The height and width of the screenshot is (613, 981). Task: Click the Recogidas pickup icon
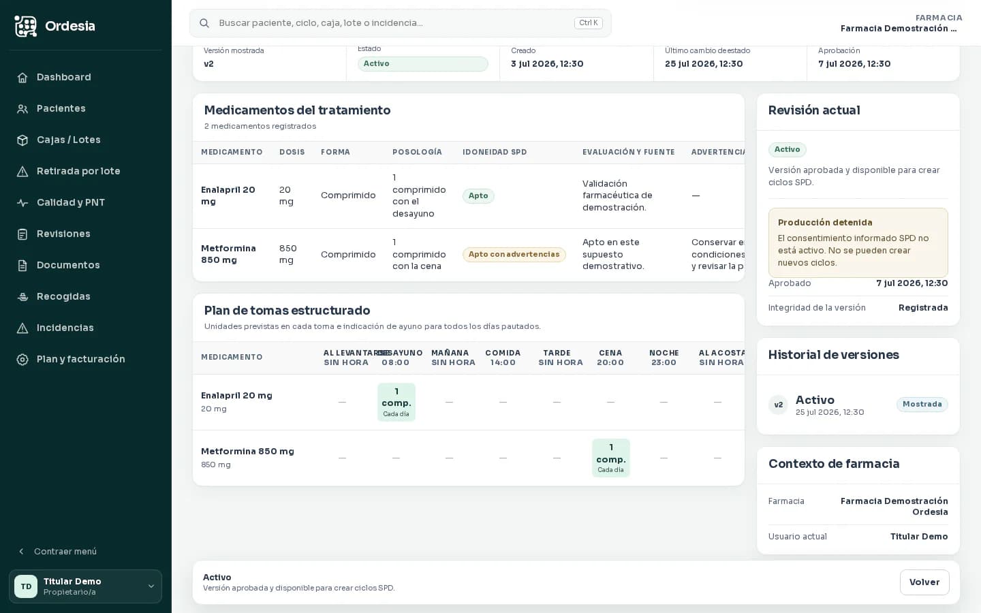click(22, 296)
